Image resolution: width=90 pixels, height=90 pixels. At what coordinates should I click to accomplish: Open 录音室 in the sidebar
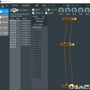coord(4,22)
